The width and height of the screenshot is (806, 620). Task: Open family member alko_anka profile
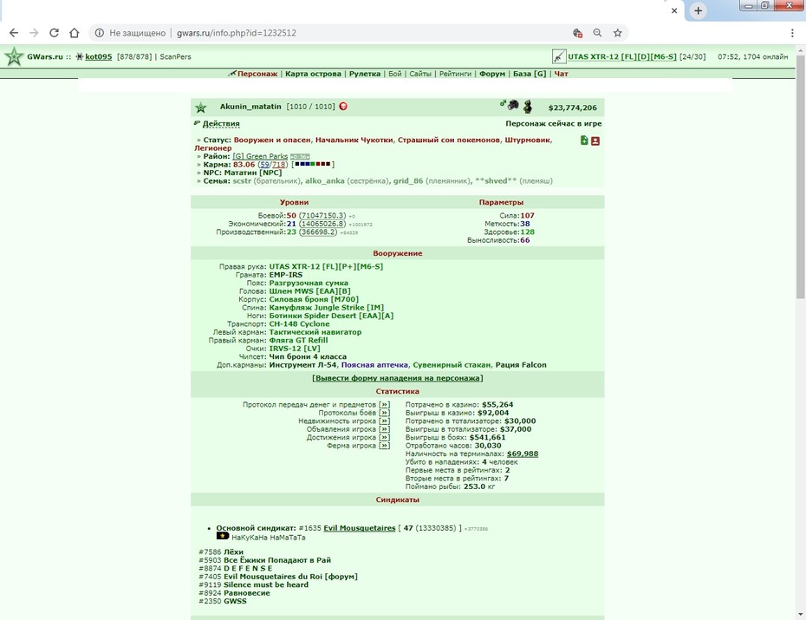click(325, 181)
